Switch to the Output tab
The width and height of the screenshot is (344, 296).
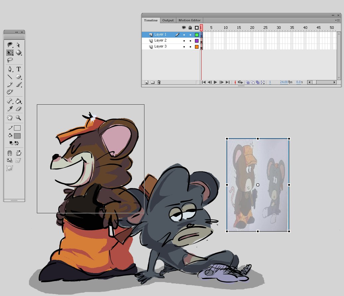(x=168, y=20)
